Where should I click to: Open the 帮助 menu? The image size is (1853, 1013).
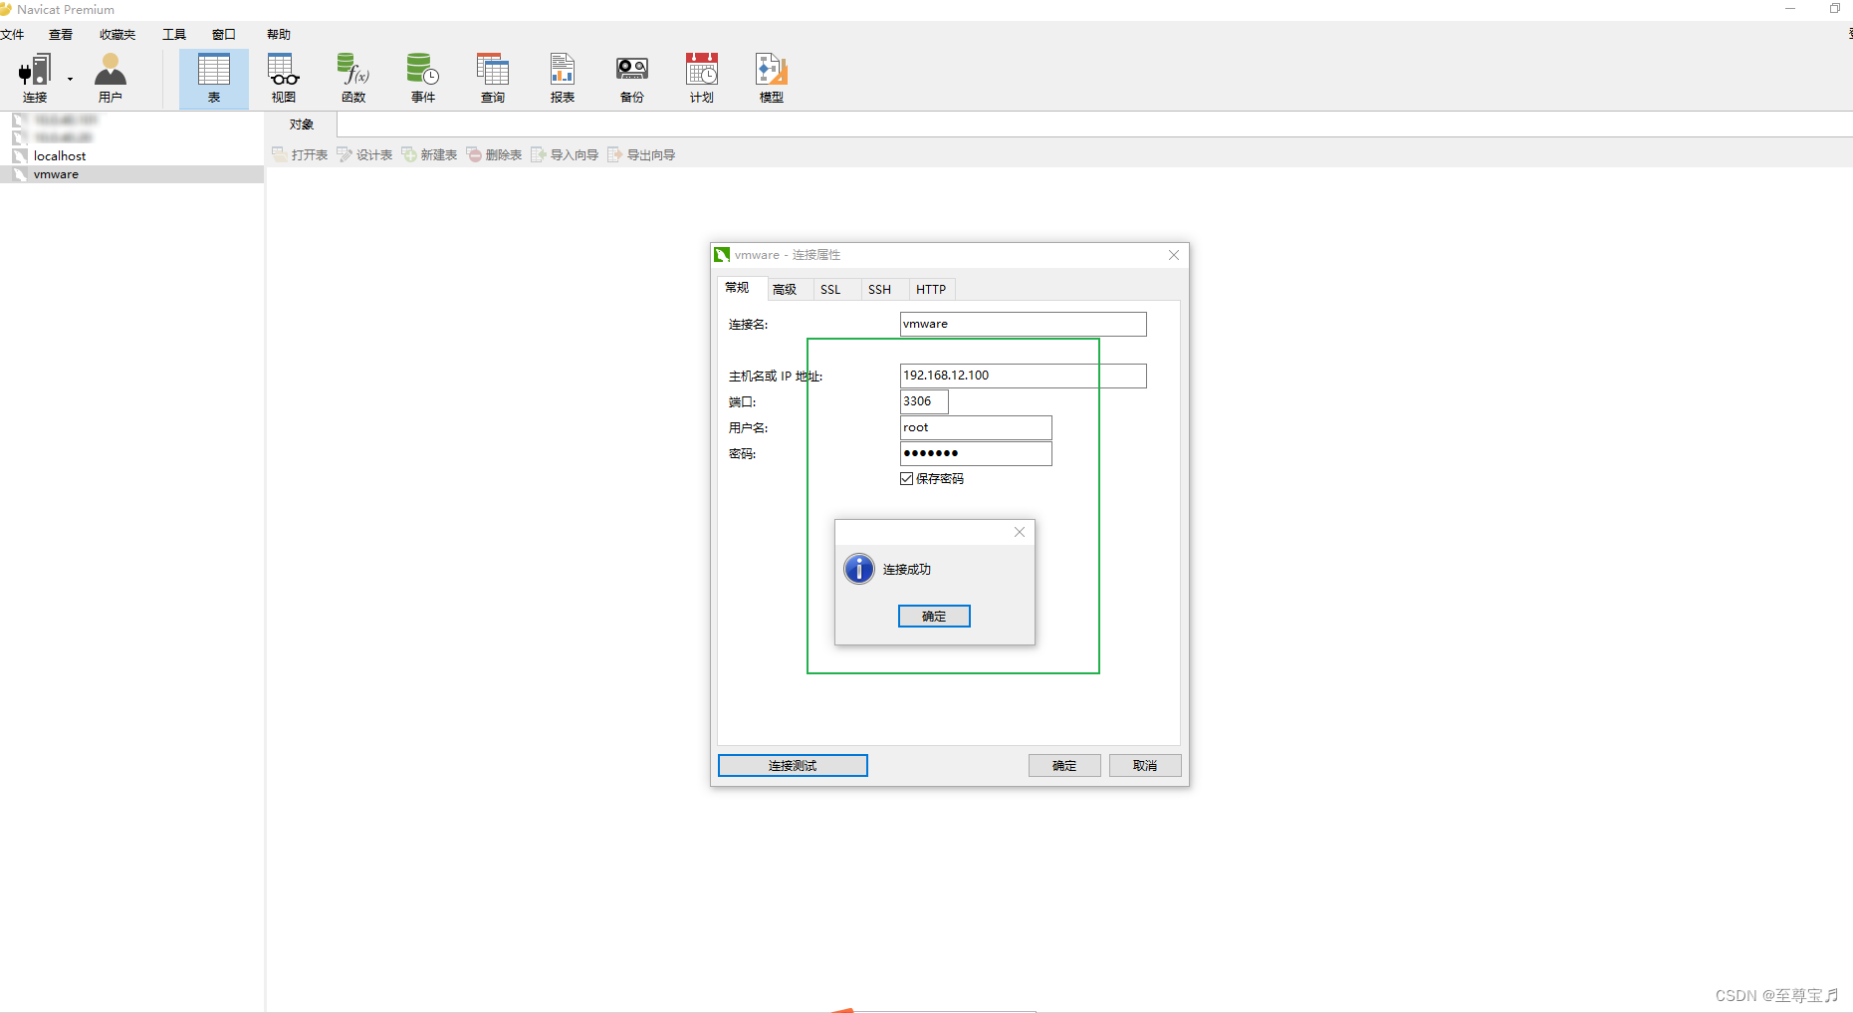coord(279,35)
